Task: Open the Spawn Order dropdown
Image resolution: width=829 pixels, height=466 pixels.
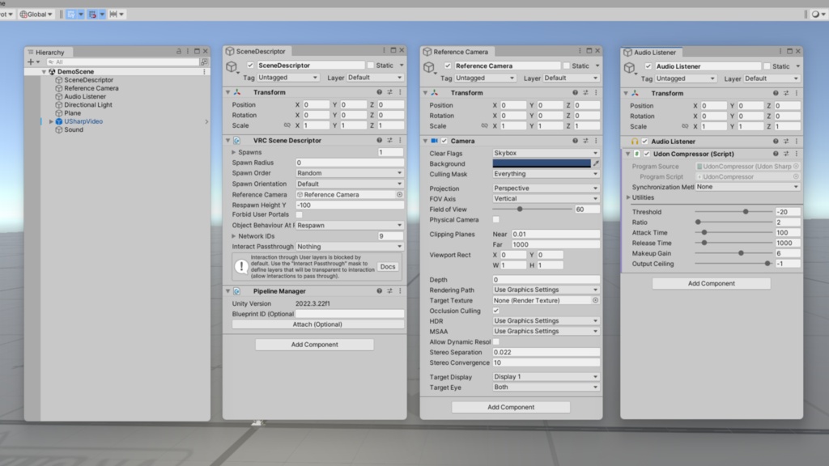Action: pos(350,173)
